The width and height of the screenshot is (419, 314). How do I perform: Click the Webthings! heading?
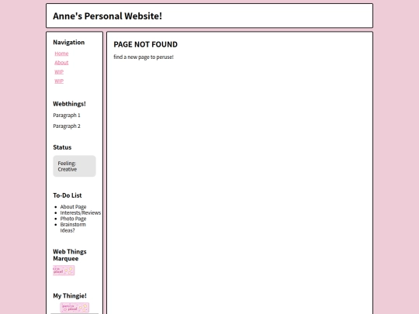tap(69, 104)
